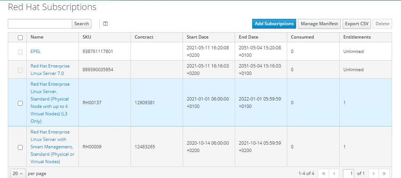Go to first page arrows
Image resolution: width=401 pixels, height=178 pixels.
point(324,174)
